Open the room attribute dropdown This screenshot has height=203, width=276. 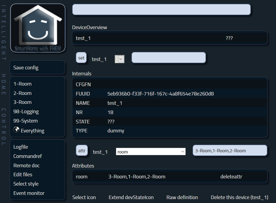[x=150, y=152]
